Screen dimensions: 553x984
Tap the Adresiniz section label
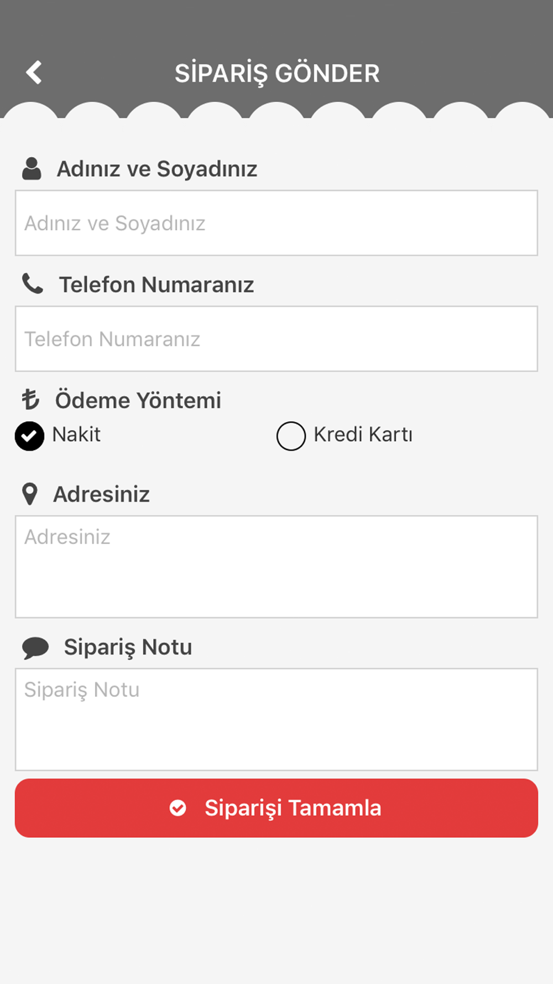pos(101,494)
